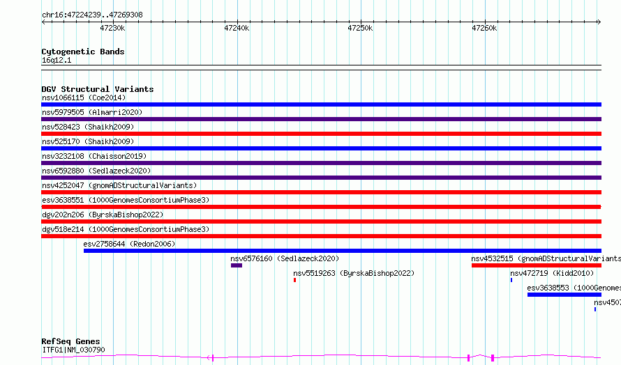
Task: Click the dgv202n206 (ByrskaBishop2022) red bar
Action: coord(321,222)
